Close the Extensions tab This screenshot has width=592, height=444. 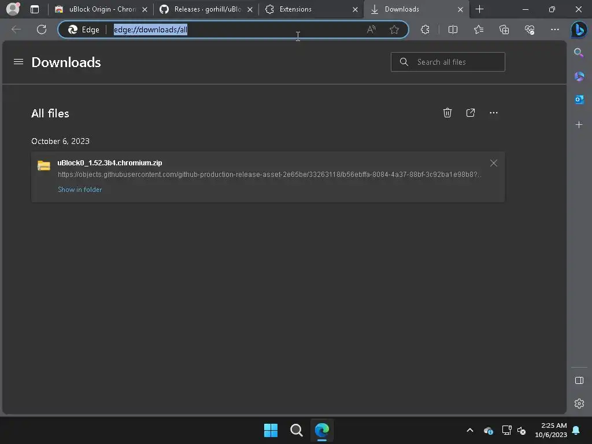pyautogui.click(x=355, y=9)
